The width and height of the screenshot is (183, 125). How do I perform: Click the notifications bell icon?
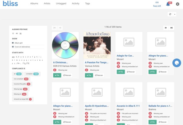[x=168, y=4]
